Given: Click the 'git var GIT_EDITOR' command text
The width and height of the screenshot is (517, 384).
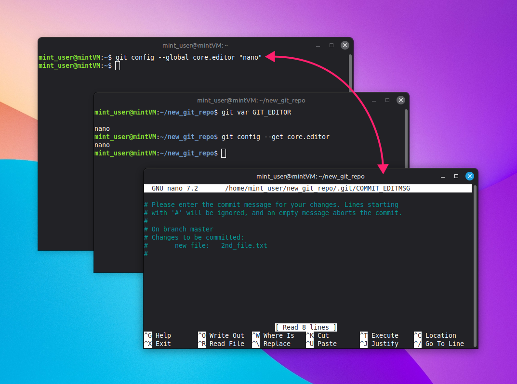Looking at the screenshot, I should click(x=256, y=112).
